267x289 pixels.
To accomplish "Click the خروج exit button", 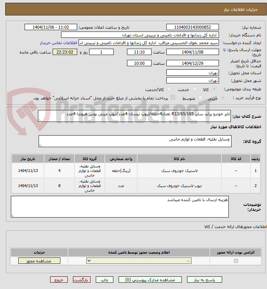I will pos(59,280).
